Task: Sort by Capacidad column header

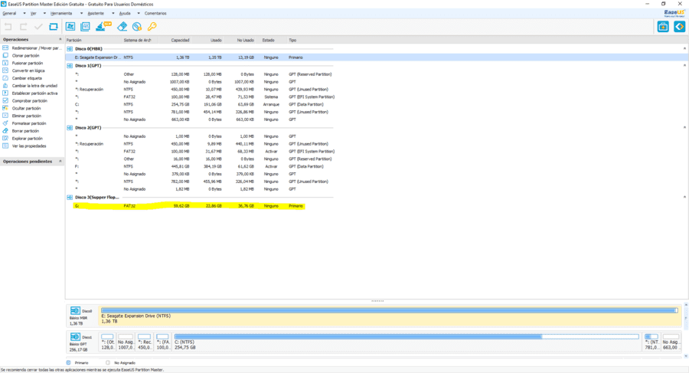Action: click(x=180, y=40)
